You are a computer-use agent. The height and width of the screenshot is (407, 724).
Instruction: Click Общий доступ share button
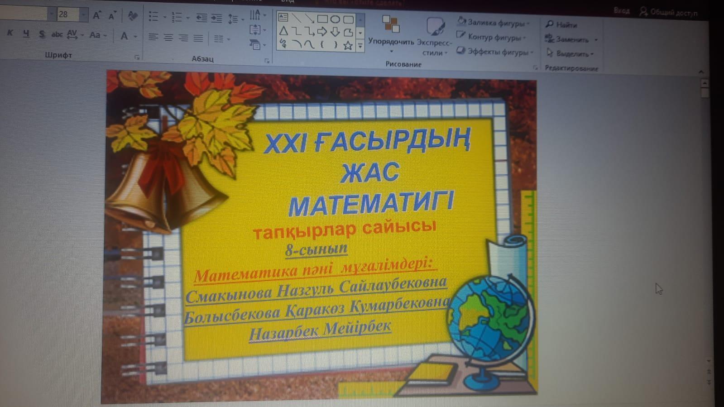669,12
